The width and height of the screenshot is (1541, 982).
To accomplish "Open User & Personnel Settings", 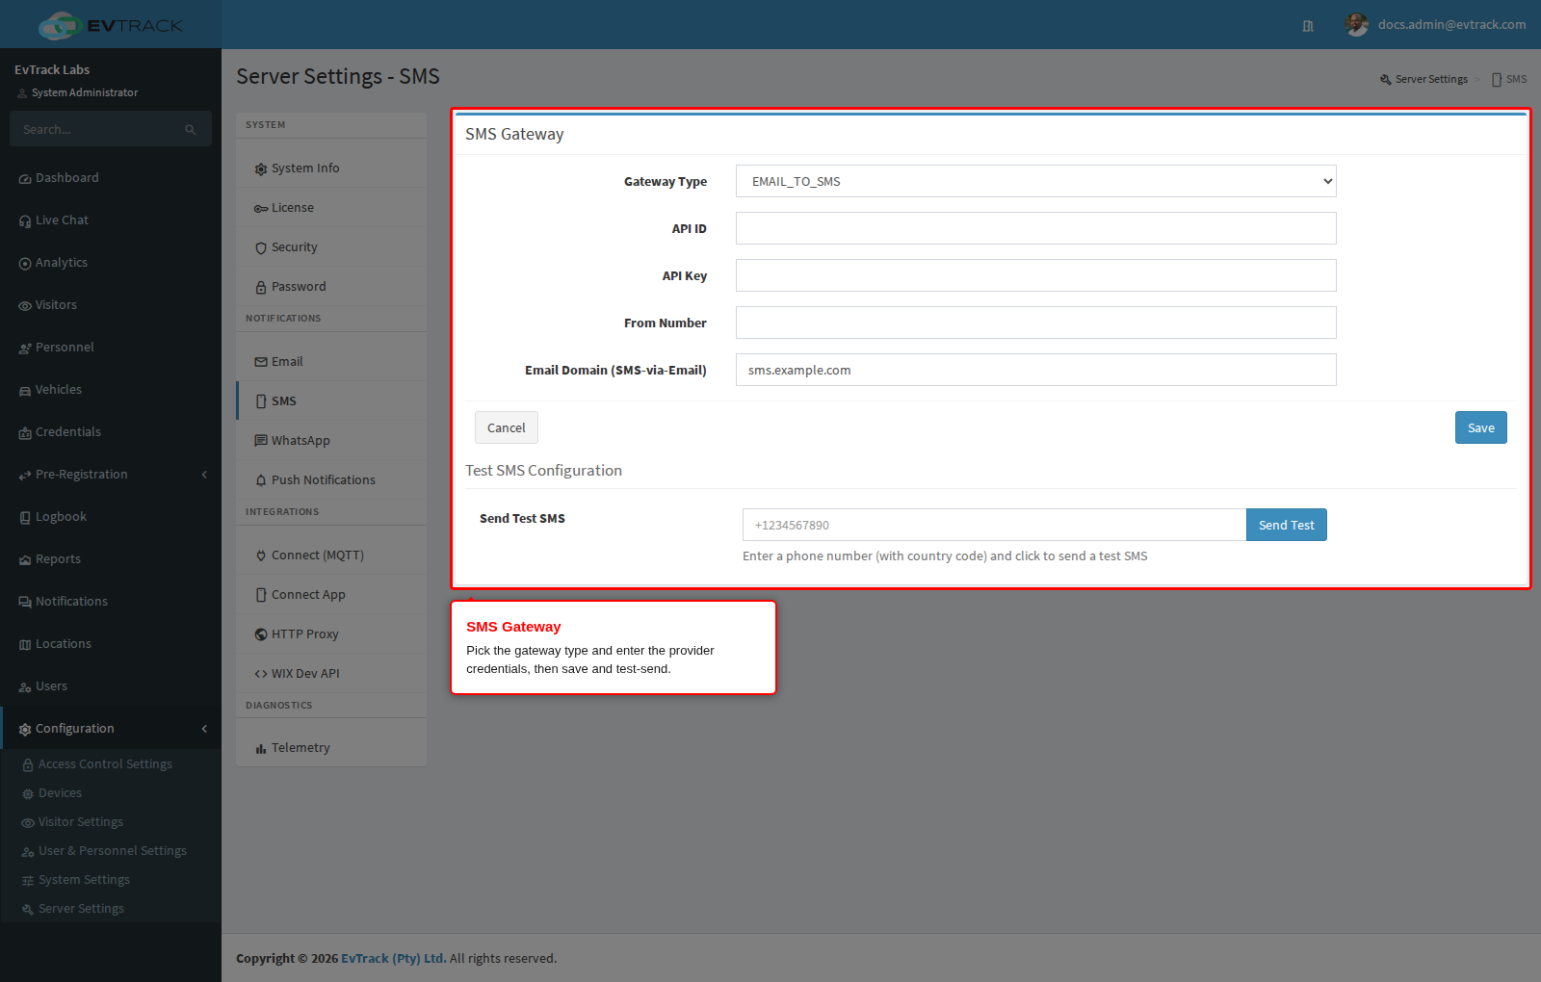I will tap(111, 851).
